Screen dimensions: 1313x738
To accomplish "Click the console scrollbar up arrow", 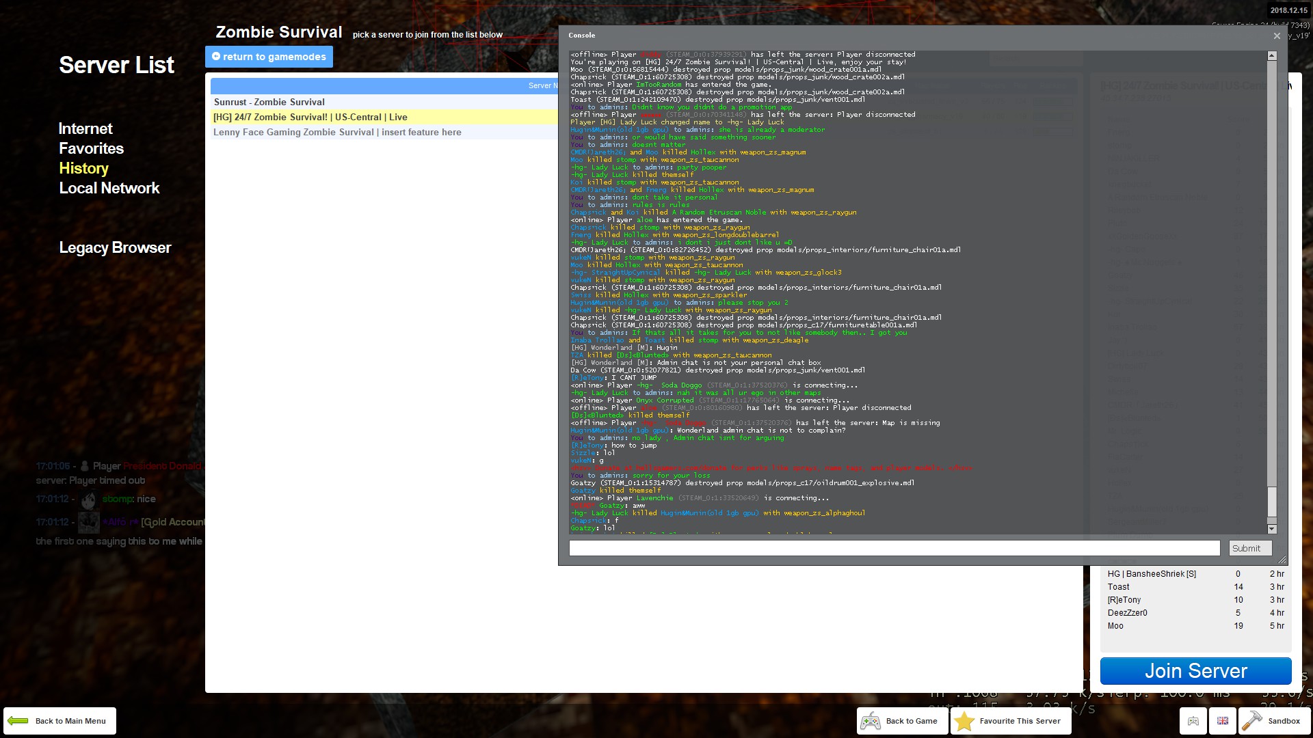I will (1272, 55).
